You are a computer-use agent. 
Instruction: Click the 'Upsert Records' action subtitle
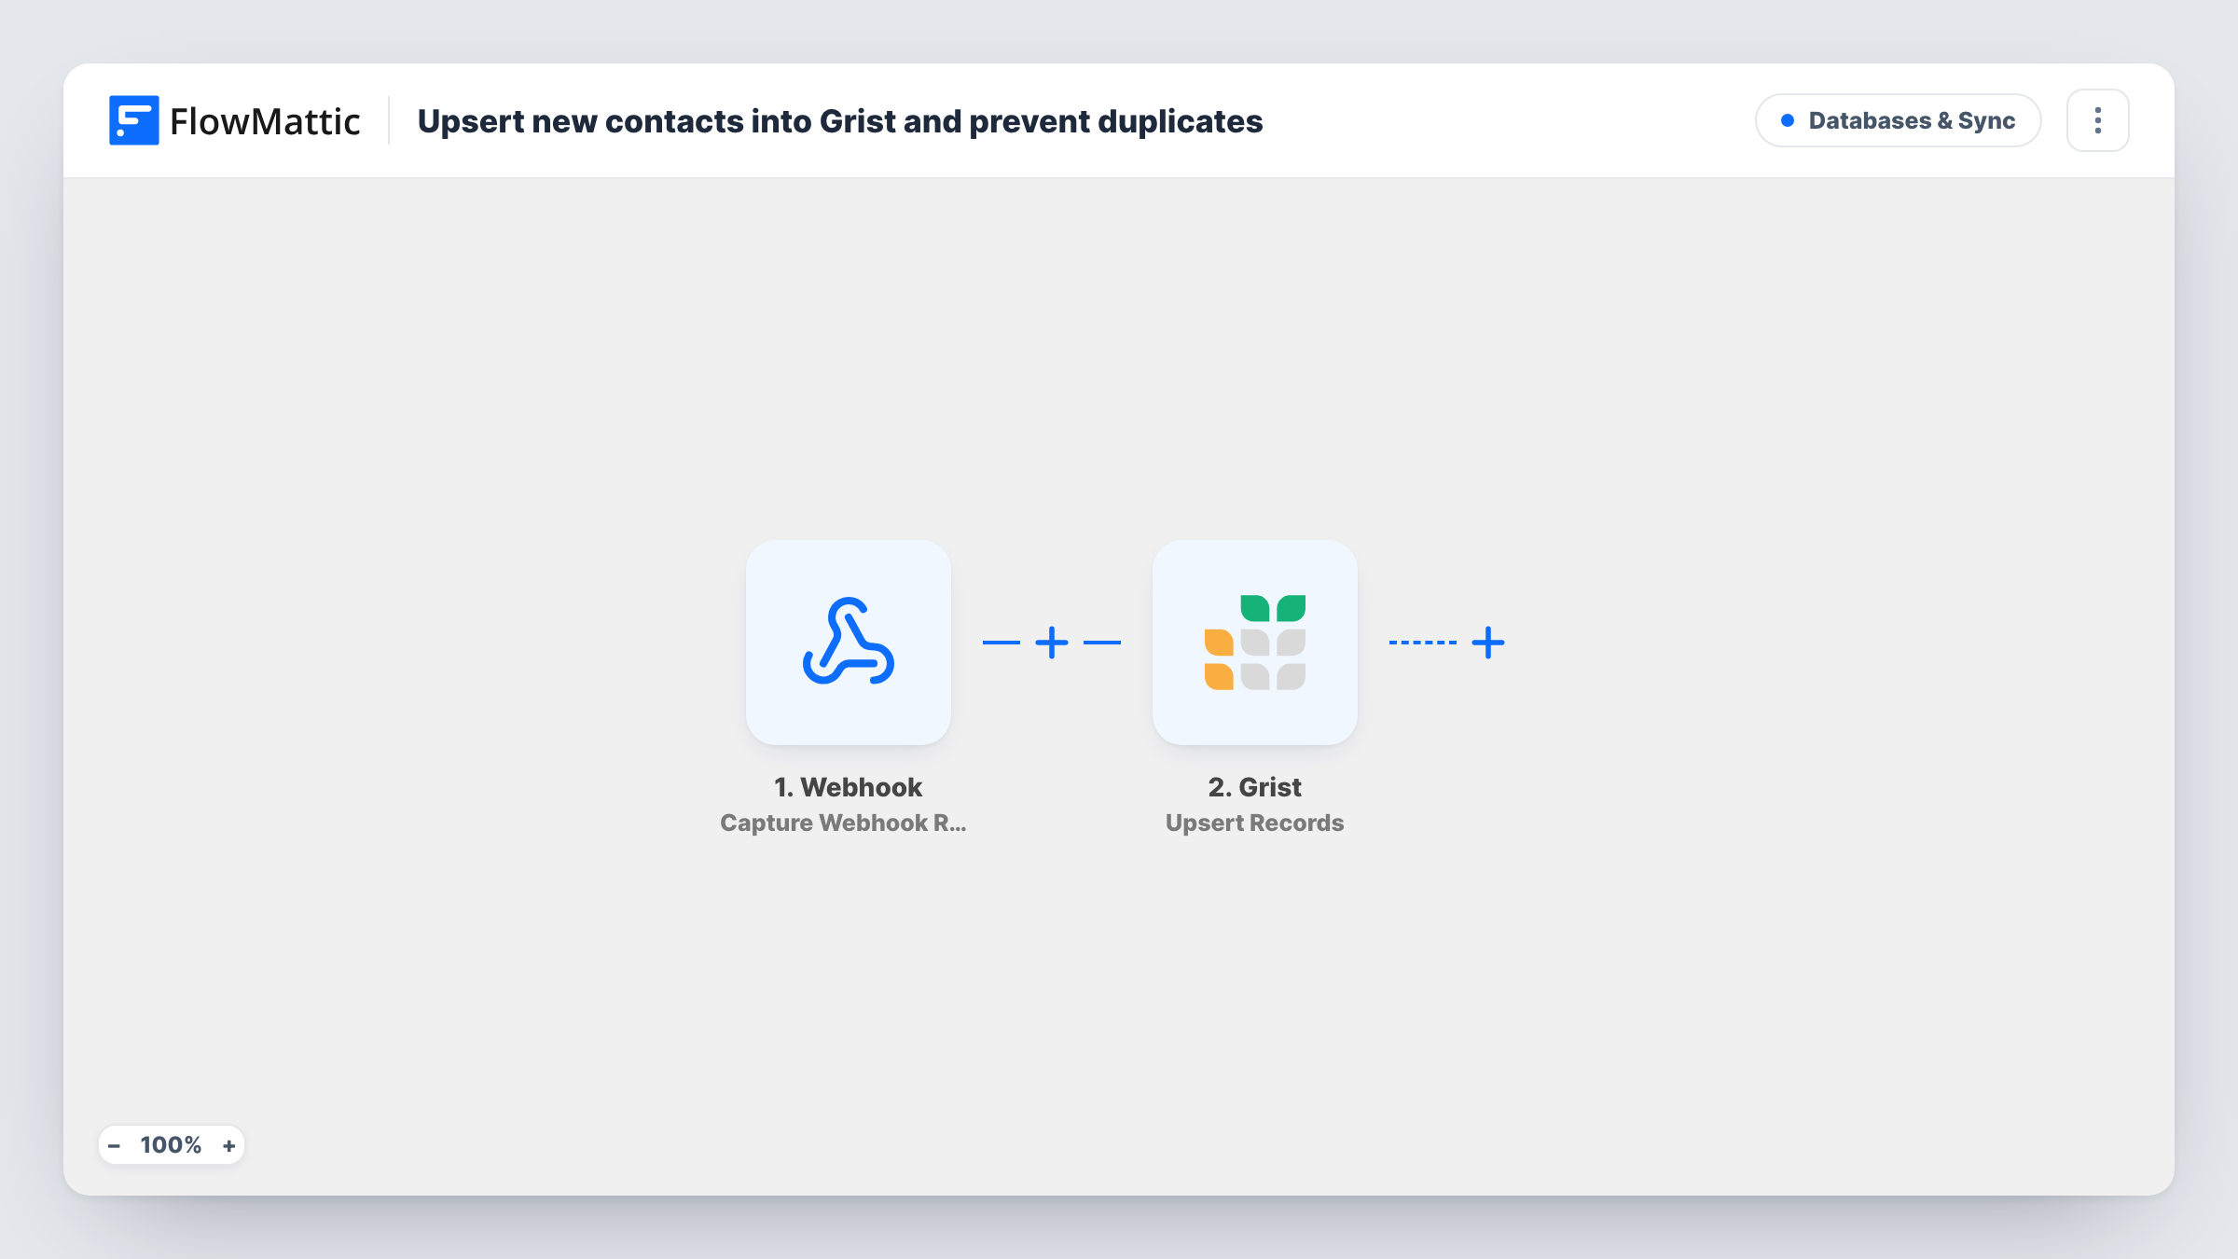[x=1254, y=823]
